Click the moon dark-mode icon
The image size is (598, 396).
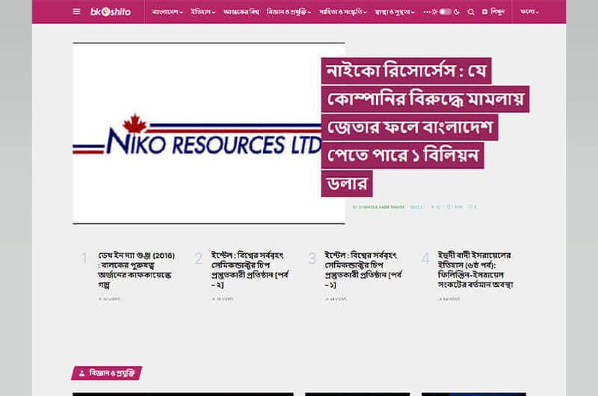[x=457, y=12]
